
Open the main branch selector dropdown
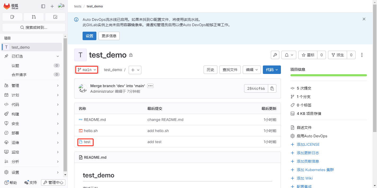pos(87,70)
